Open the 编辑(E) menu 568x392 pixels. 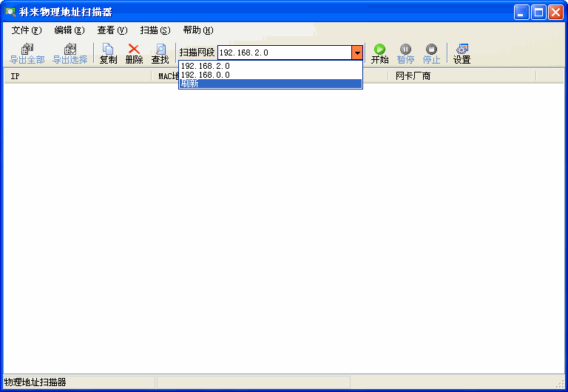coord(70,30)
